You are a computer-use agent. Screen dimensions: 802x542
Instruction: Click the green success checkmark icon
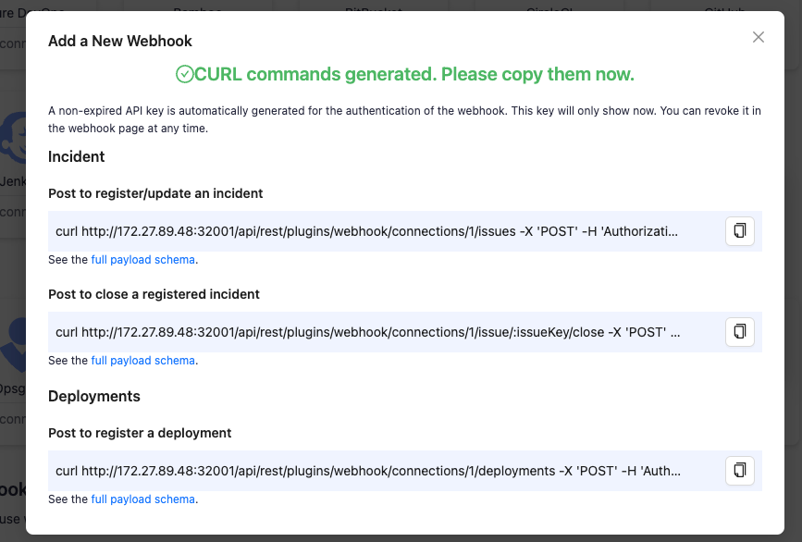click(184, 74)
